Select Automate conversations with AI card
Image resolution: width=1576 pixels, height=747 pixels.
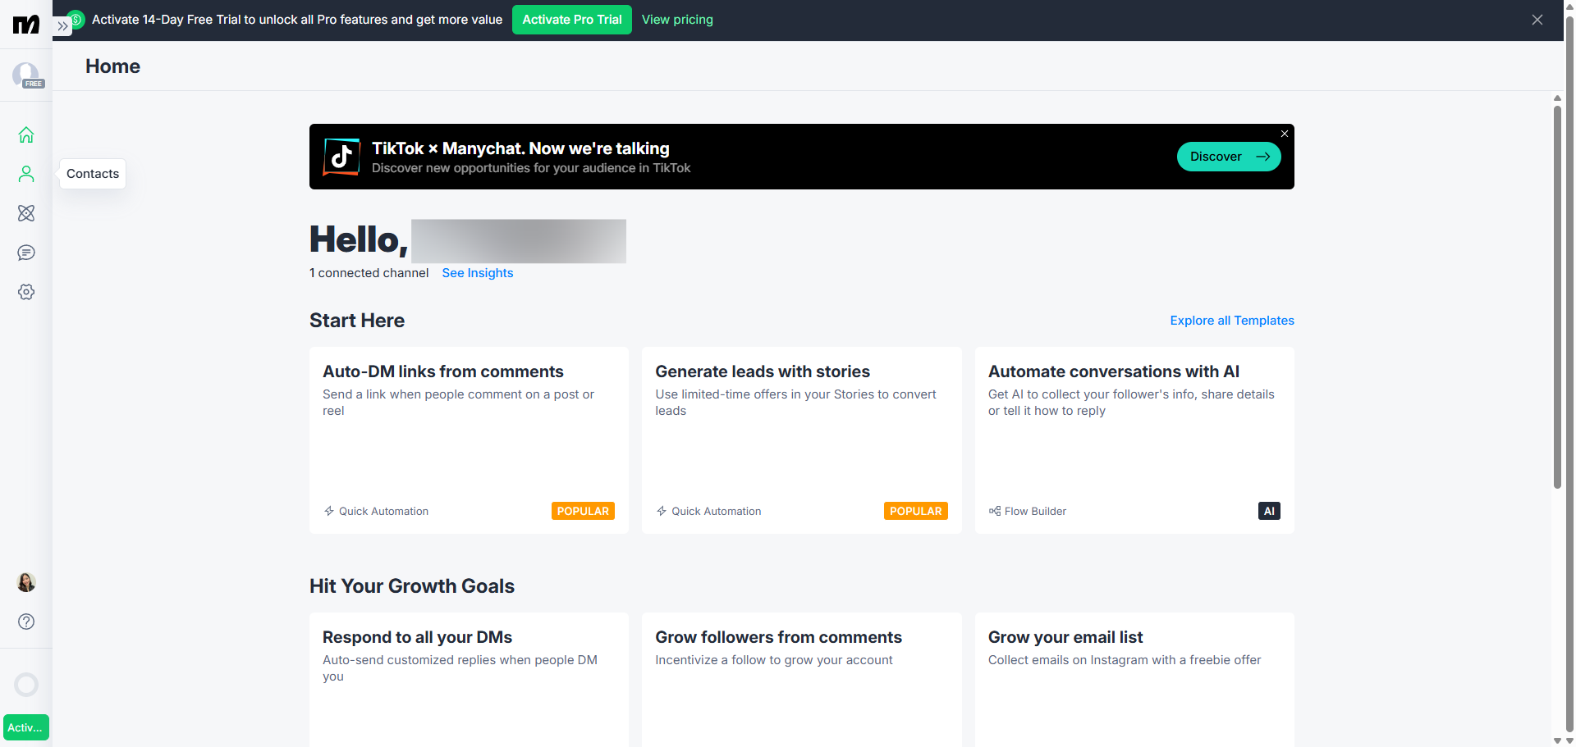(x=1134, y=440)
